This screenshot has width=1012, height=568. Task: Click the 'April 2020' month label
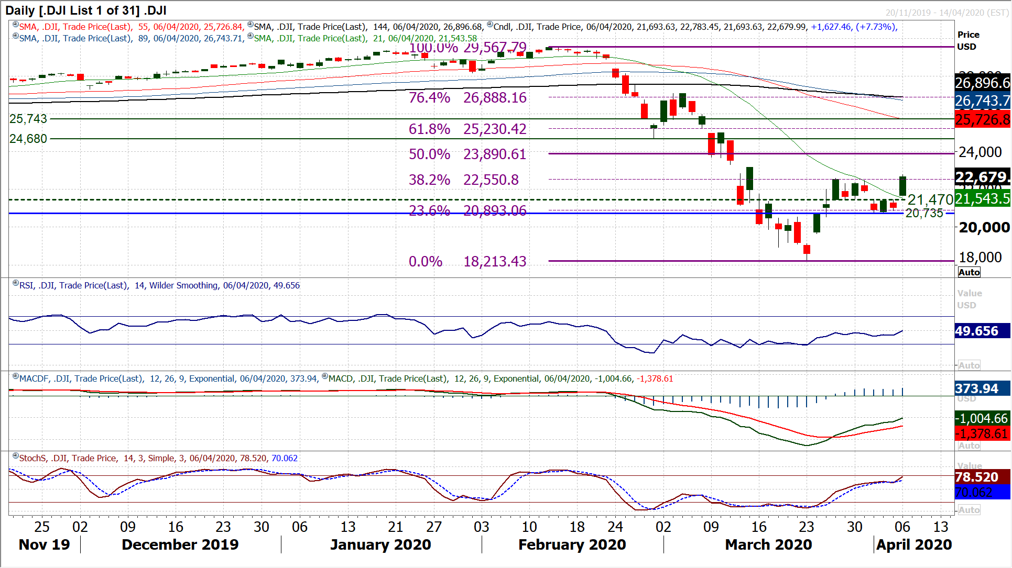914,544
